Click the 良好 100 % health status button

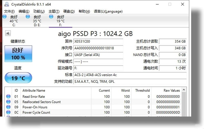click(x=18, y=54)
